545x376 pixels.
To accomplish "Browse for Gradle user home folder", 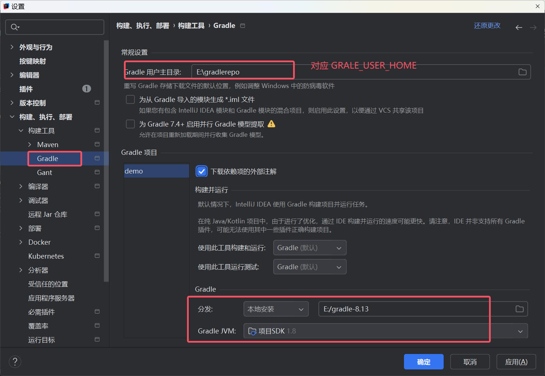I will [522, 72].
